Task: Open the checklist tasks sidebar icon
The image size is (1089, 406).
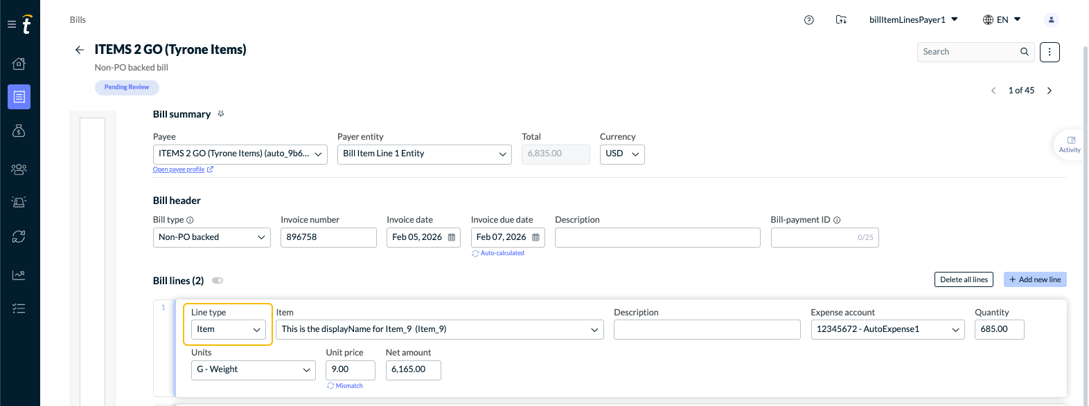Action: point(19,308)
